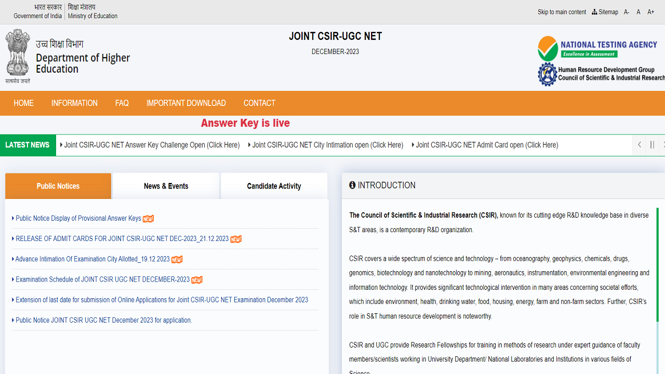The image size is (665, 374).
Task: Show previous news ticker item arrow
Action: 640,145
